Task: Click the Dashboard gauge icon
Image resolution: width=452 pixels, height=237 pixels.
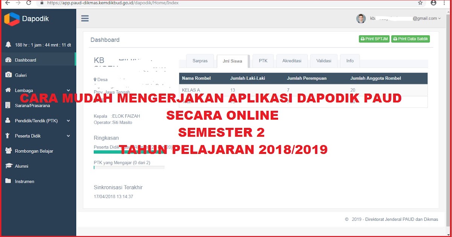Action: pyautogui.click(x=8, y=60)
